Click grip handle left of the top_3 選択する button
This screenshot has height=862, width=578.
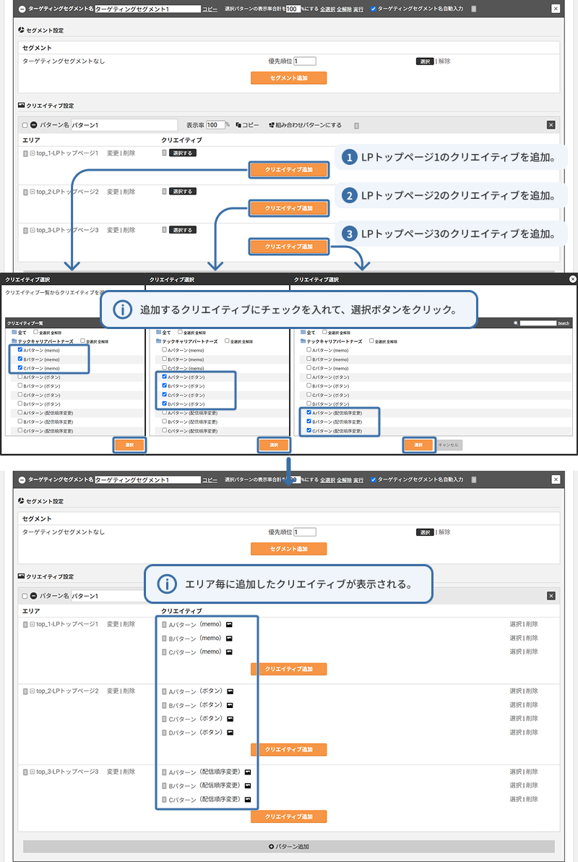164,230
